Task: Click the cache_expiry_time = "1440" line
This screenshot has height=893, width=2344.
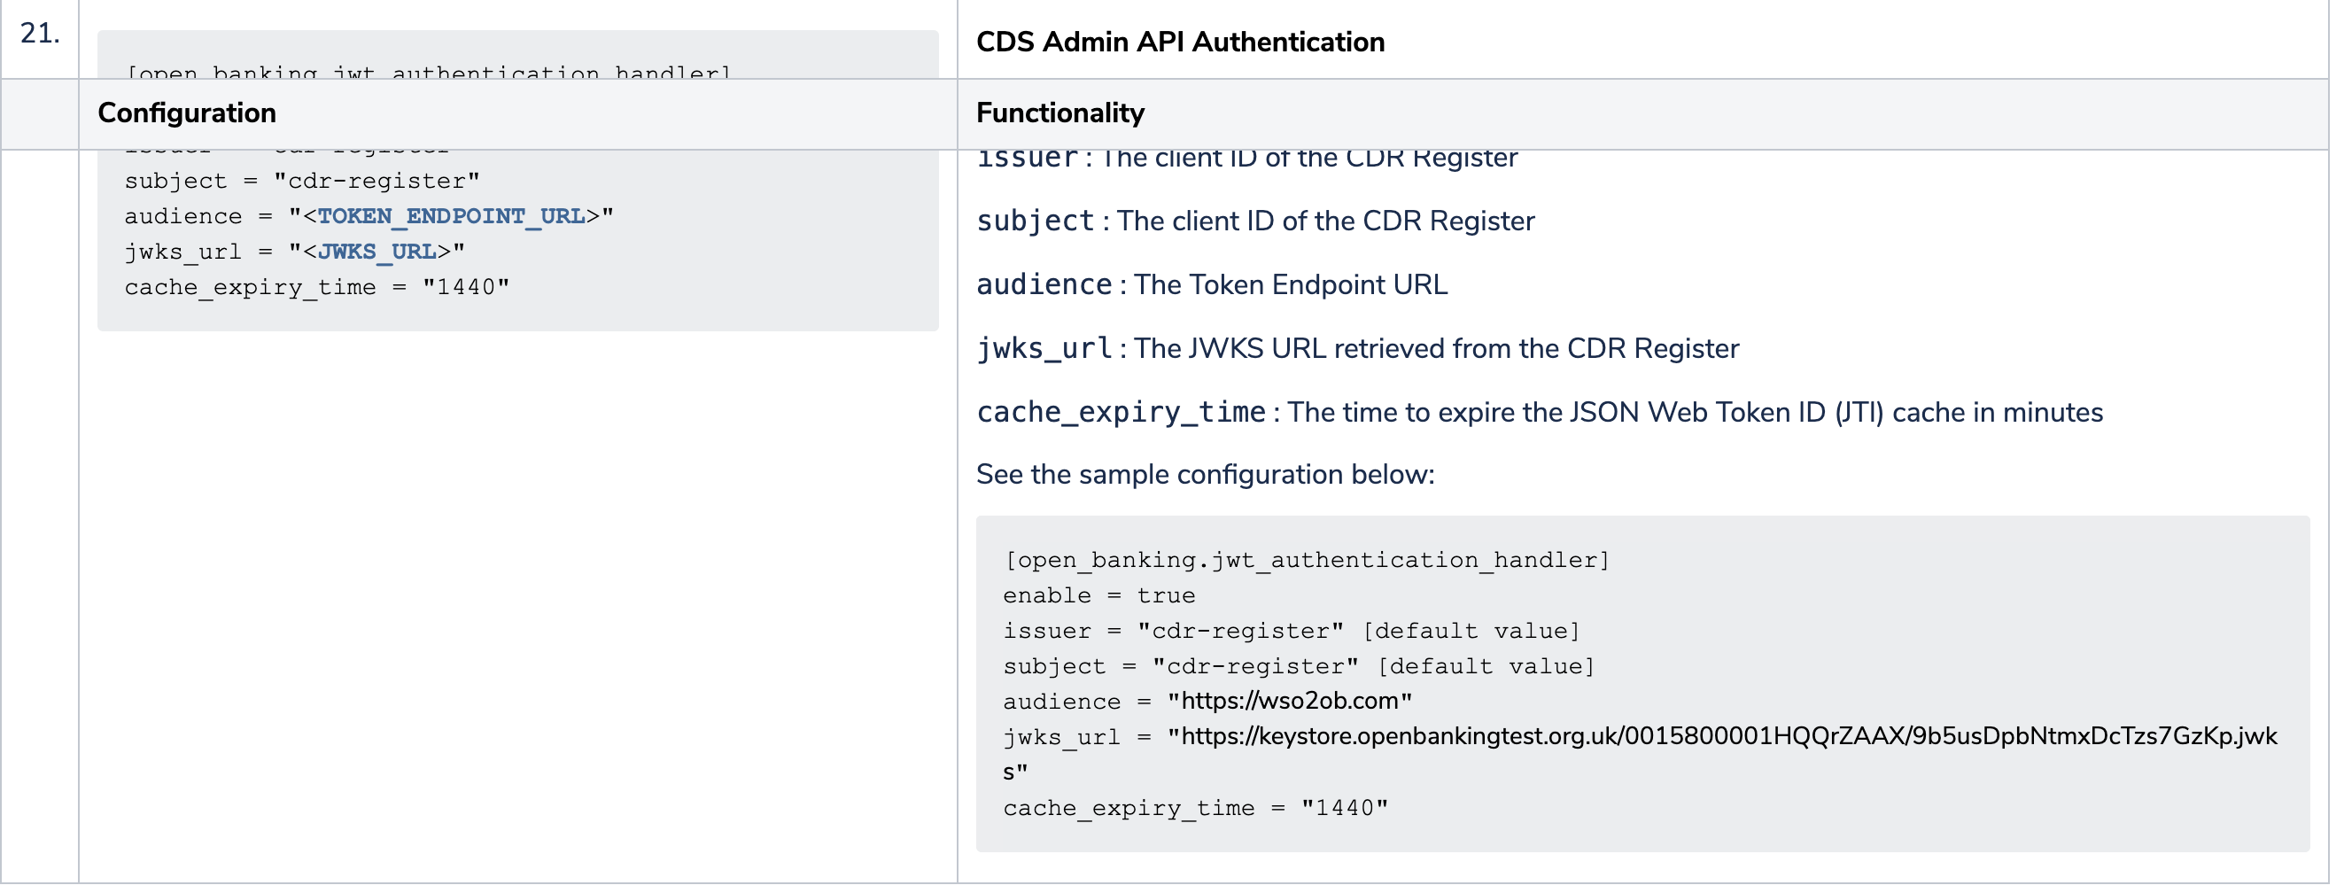Action: tap(1197, 807)
